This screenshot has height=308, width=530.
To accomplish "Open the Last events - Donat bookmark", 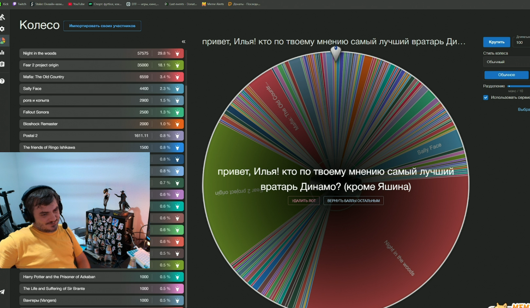I will [x=180, y=4].
